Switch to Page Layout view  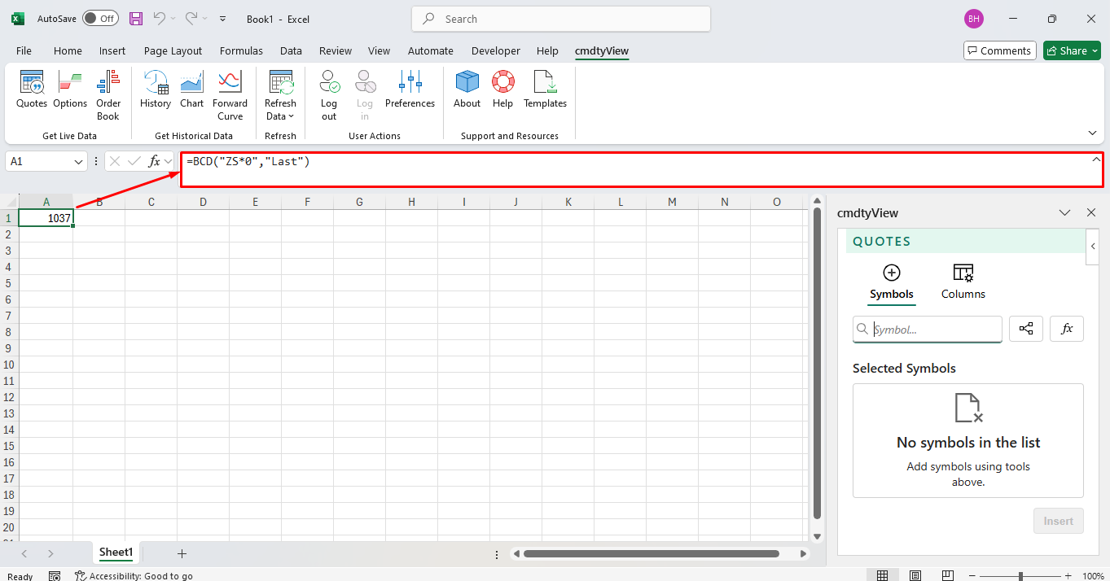(x=915, y=575)
